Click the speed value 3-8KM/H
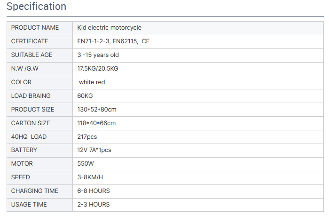 click(x=90, y=177)
